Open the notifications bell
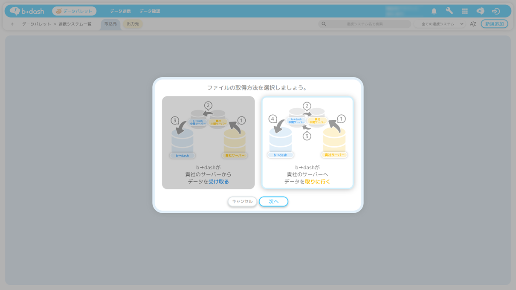 pos(434,12)
